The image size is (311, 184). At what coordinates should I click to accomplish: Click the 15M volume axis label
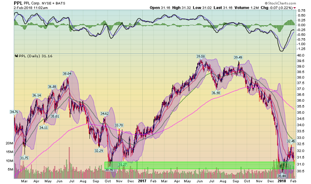coord(9,152)
